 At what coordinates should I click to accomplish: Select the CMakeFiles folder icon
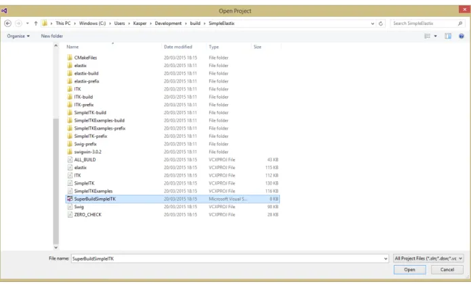pyautogui.click(x=70, y=57)
